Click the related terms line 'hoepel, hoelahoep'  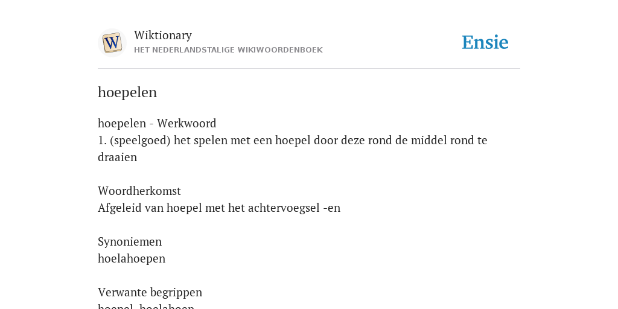tap(146, 306)
